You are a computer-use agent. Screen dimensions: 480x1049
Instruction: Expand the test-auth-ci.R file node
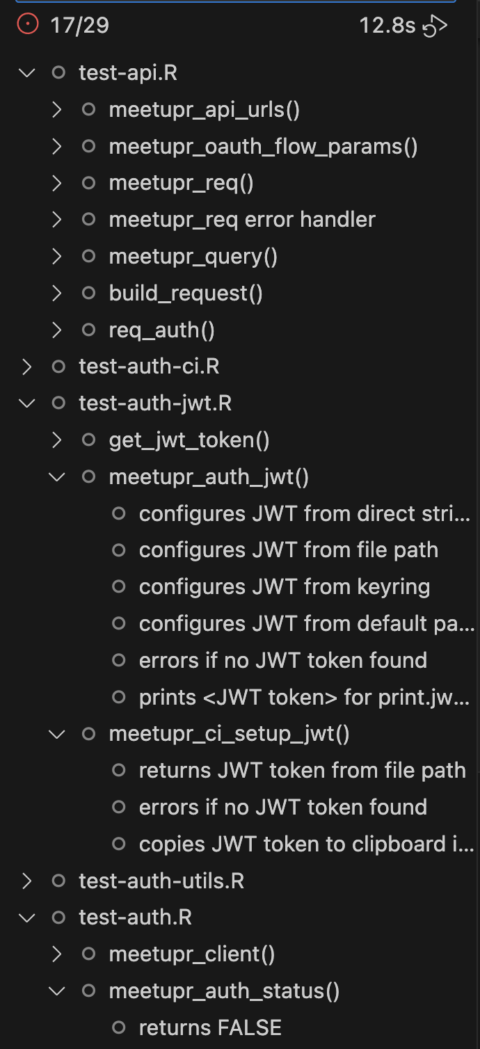click(x=27, y=367)
